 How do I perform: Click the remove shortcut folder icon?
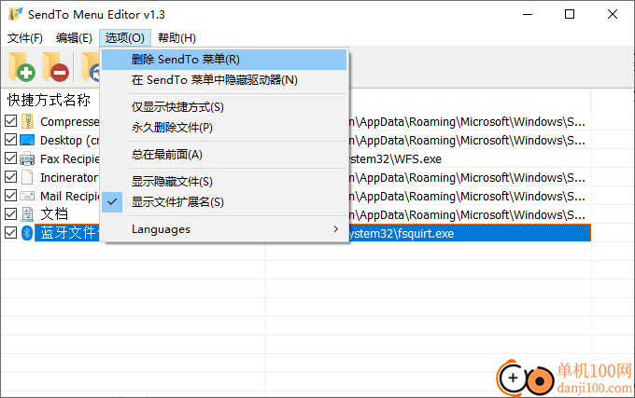point(55,67)
